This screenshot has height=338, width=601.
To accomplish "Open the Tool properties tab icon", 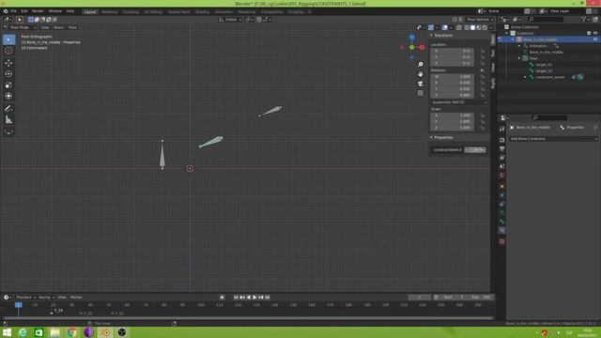I will tap(502, 130).
